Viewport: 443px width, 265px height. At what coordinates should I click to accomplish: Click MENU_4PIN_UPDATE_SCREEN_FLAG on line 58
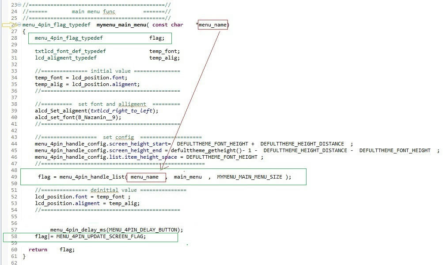point(101,236)
